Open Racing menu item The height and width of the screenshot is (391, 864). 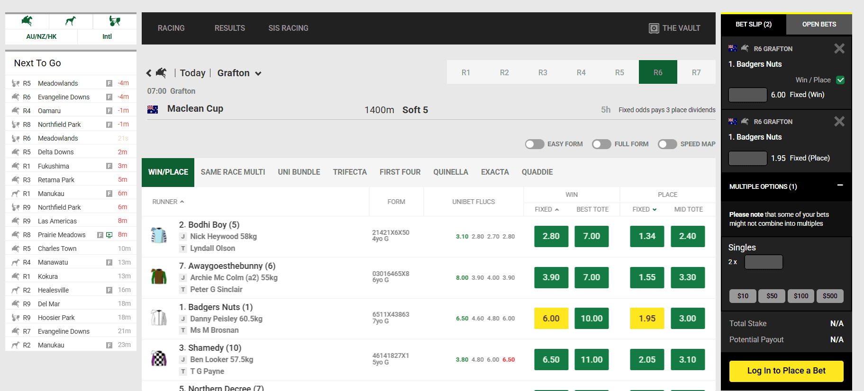click(171, 28)
